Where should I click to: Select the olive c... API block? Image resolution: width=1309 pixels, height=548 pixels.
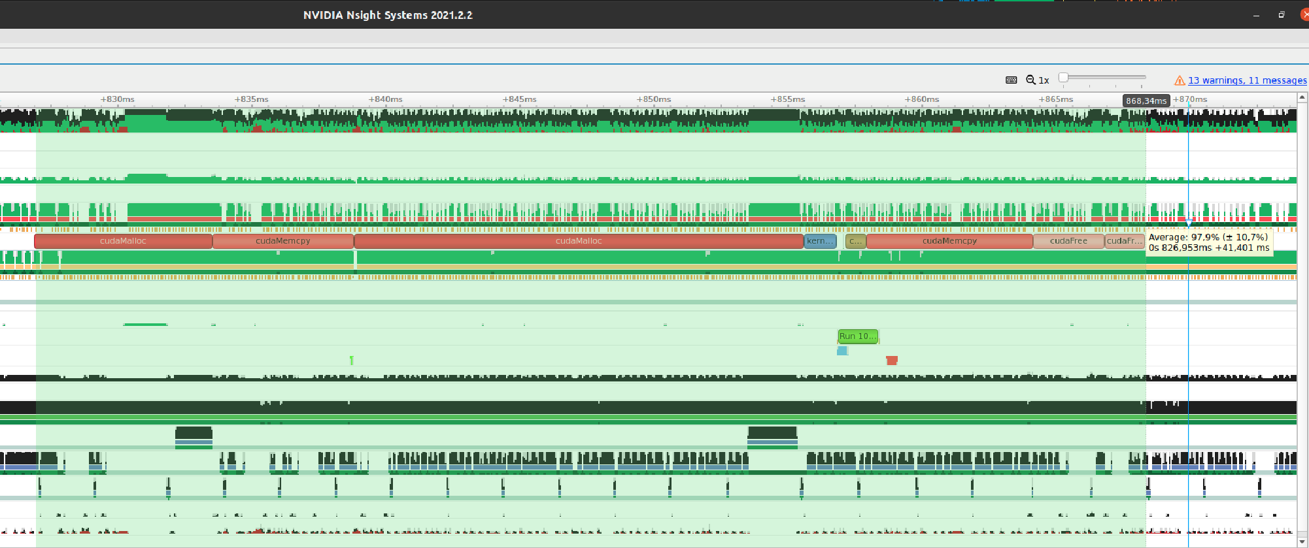point(855,241)
